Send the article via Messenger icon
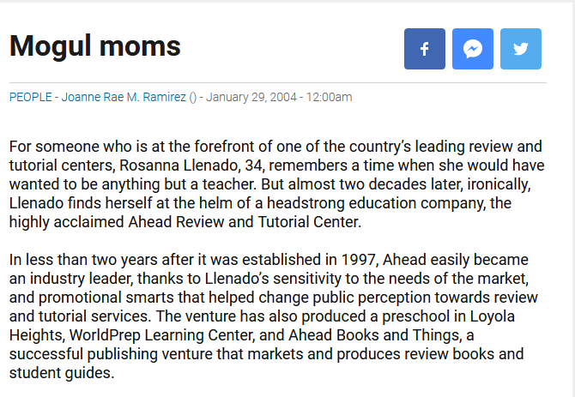The height and width of the screenshot is (397, 575). click(x=473, y=49)
